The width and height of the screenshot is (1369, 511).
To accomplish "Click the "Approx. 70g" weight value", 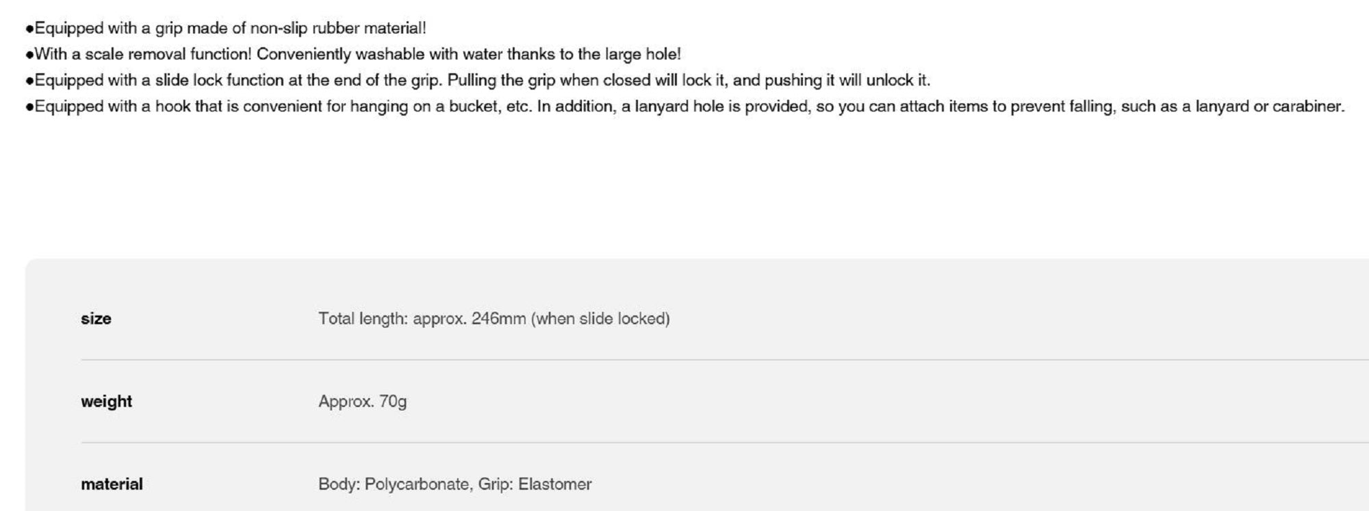I will click(362, 401).
